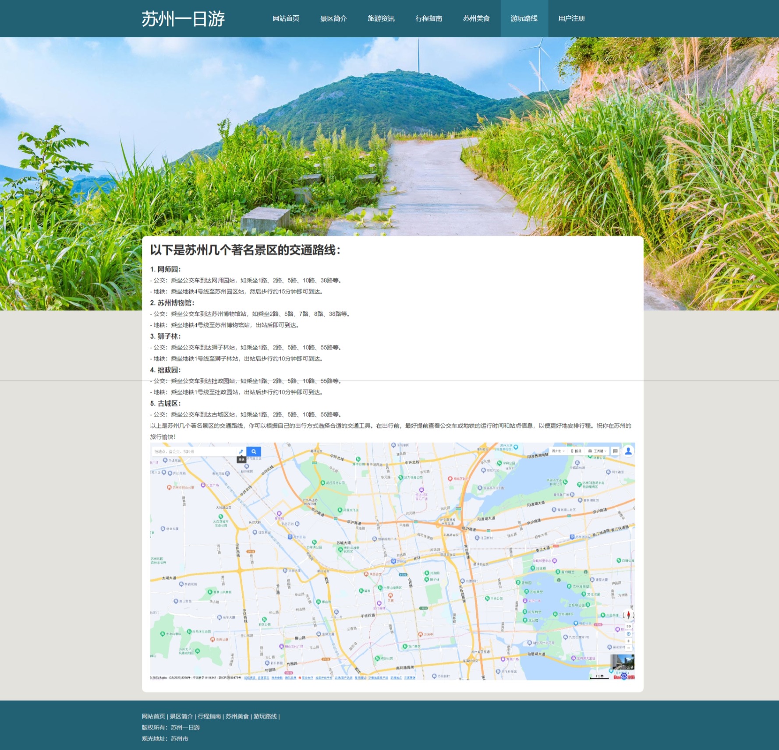The image size is (779, 750).
Task: Open the map feedback message icon
Action: pos(615,451)
